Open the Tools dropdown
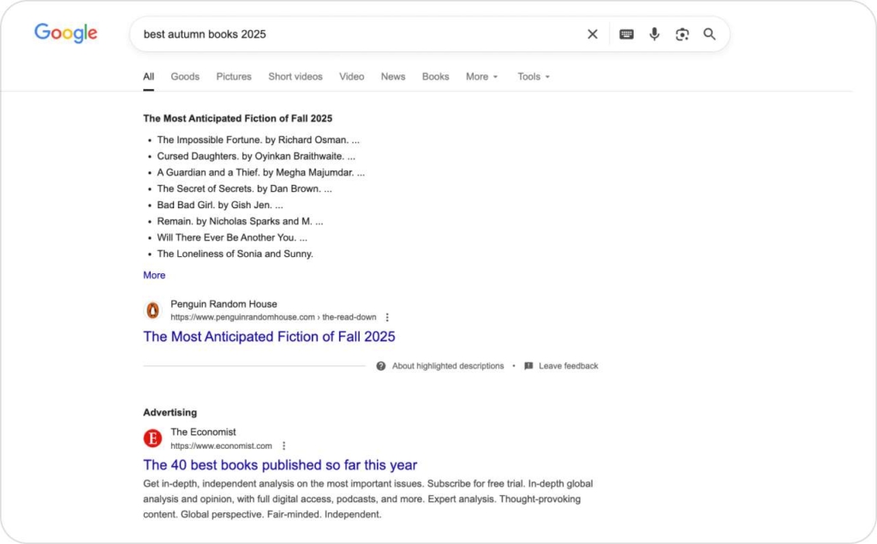877x544 pixels. pyautogui.click(x=533, y=76)
